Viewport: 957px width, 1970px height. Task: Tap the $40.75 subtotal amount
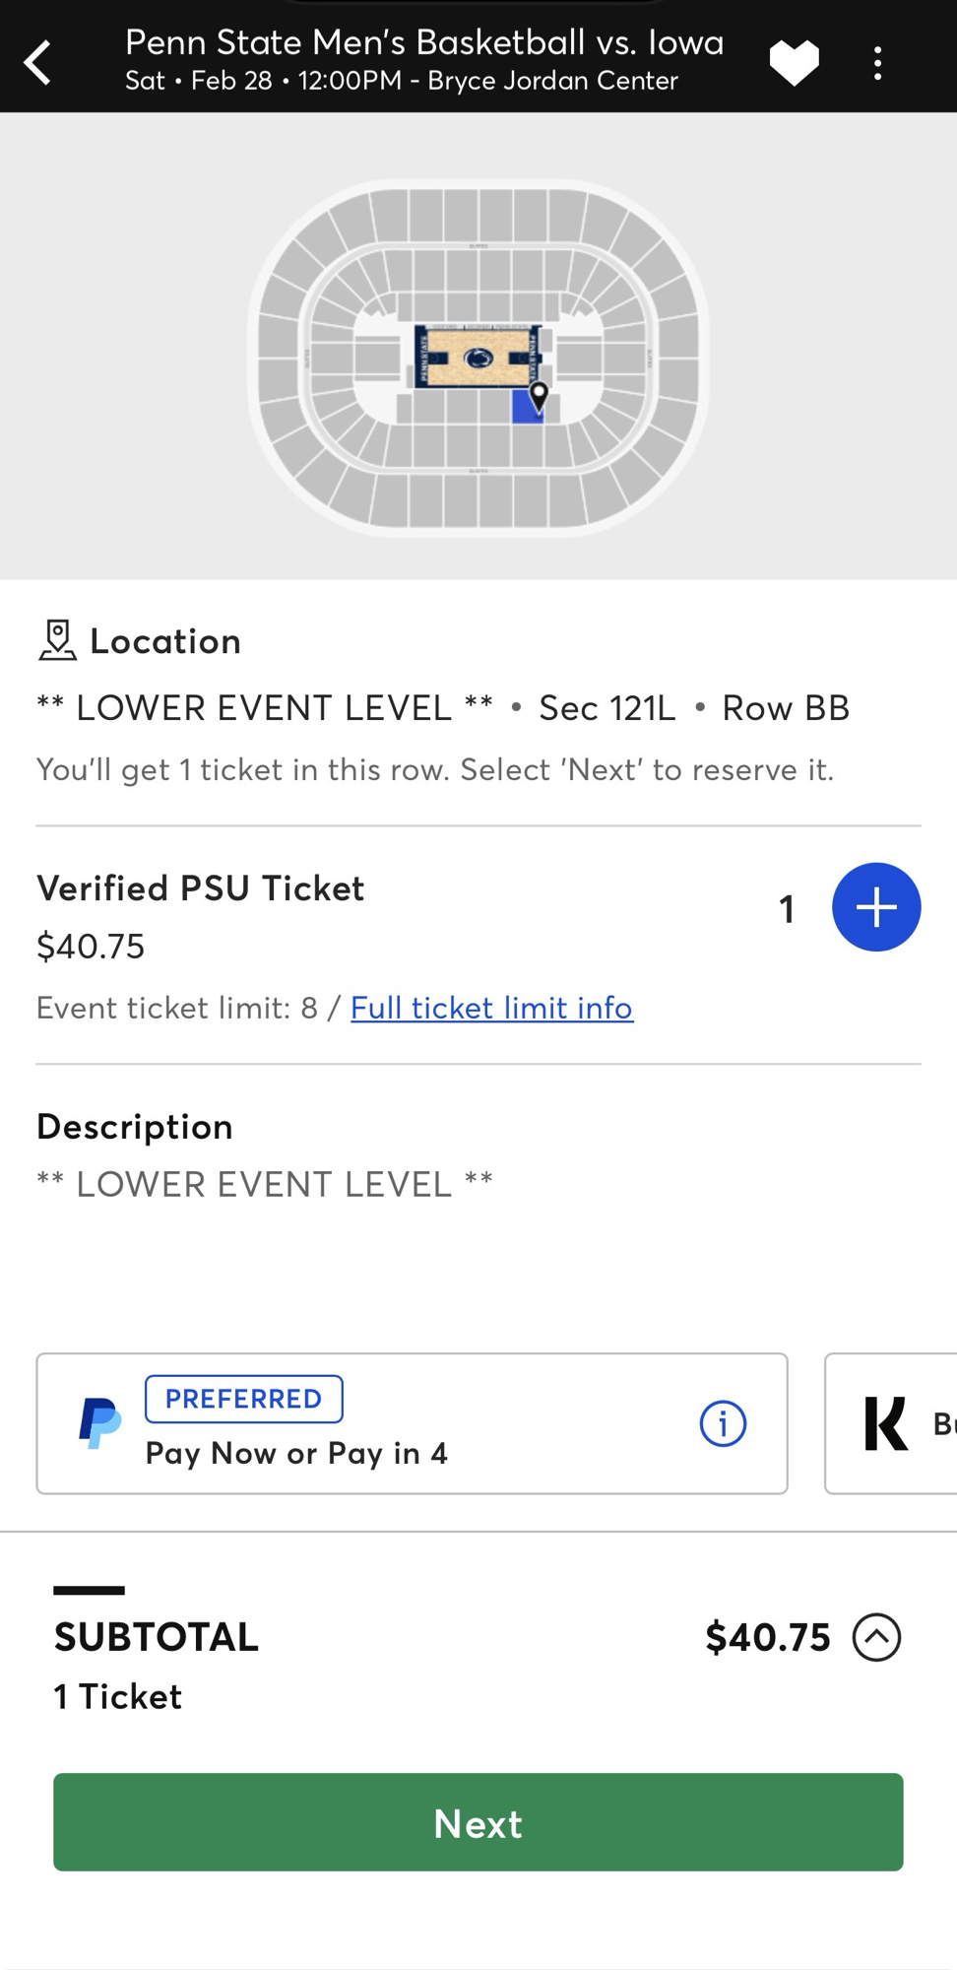coord(768,1637)
